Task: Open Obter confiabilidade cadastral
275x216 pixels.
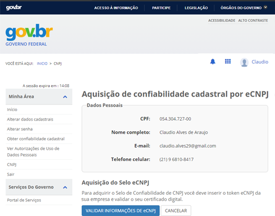Action: tap(36, 139)
